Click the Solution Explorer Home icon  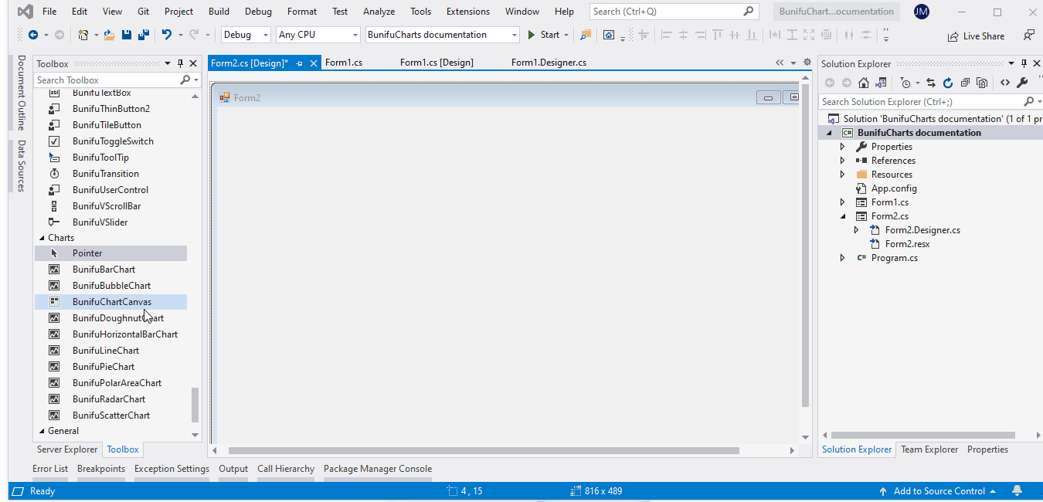point(864,83)
